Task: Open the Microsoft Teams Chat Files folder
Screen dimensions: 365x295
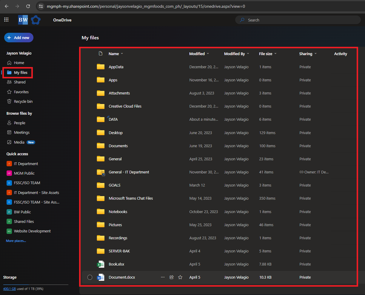Action: pos(131,198)
